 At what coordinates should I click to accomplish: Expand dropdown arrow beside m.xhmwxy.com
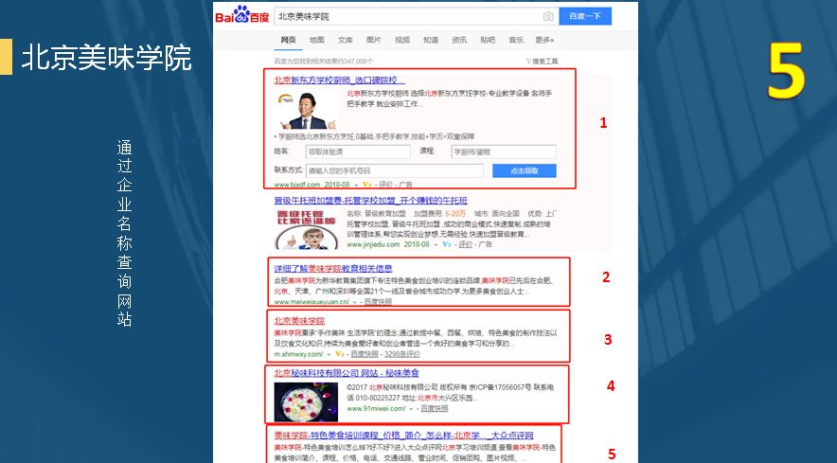pyautogui.click(x=329, y=355)
